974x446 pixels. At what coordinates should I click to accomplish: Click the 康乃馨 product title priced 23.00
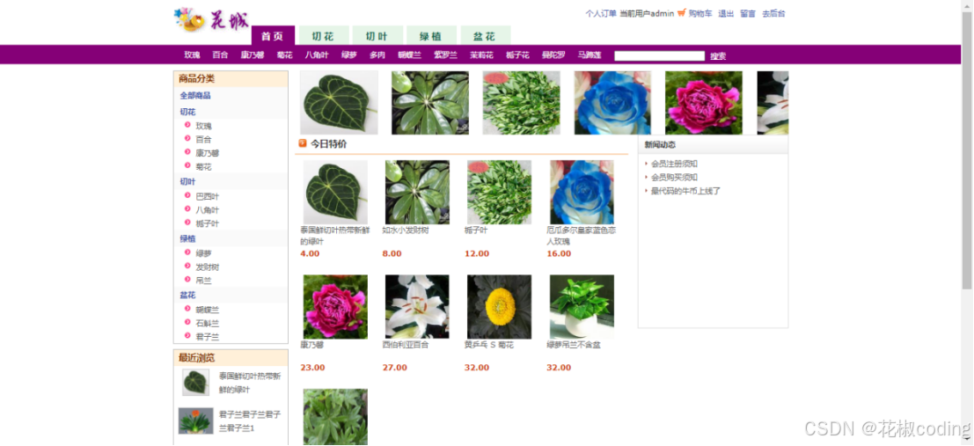coord(312,345)
